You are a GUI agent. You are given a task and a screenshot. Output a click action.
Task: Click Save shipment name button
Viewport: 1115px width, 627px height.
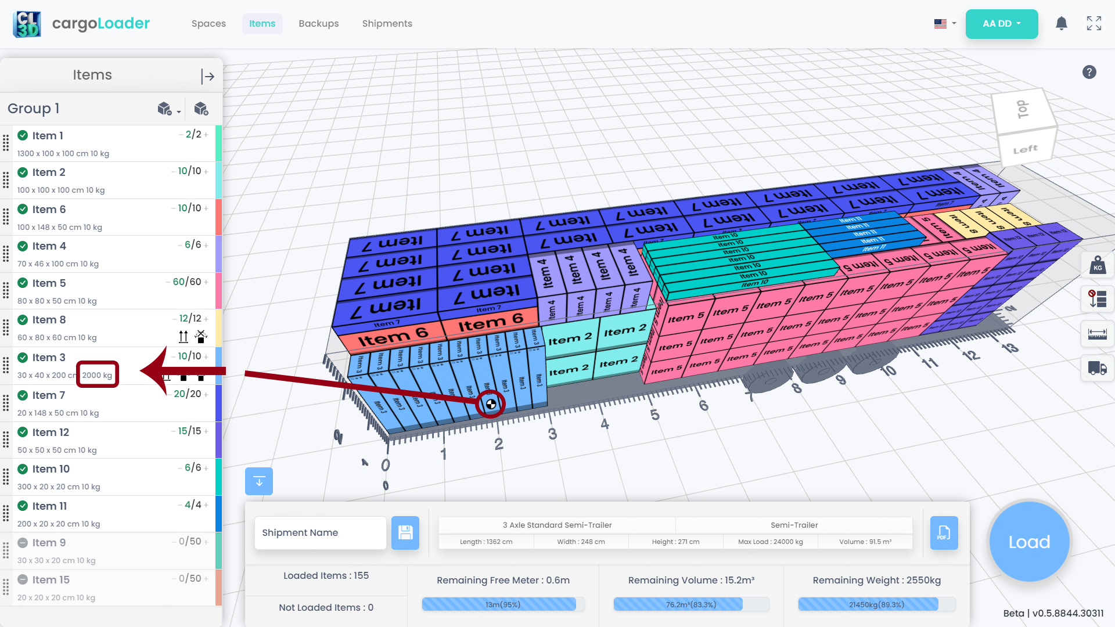tap(406, 533)
